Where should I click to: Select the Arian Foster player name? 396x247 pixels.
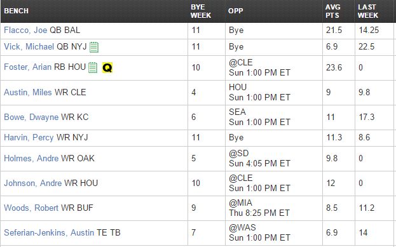(x=28, y=67)
